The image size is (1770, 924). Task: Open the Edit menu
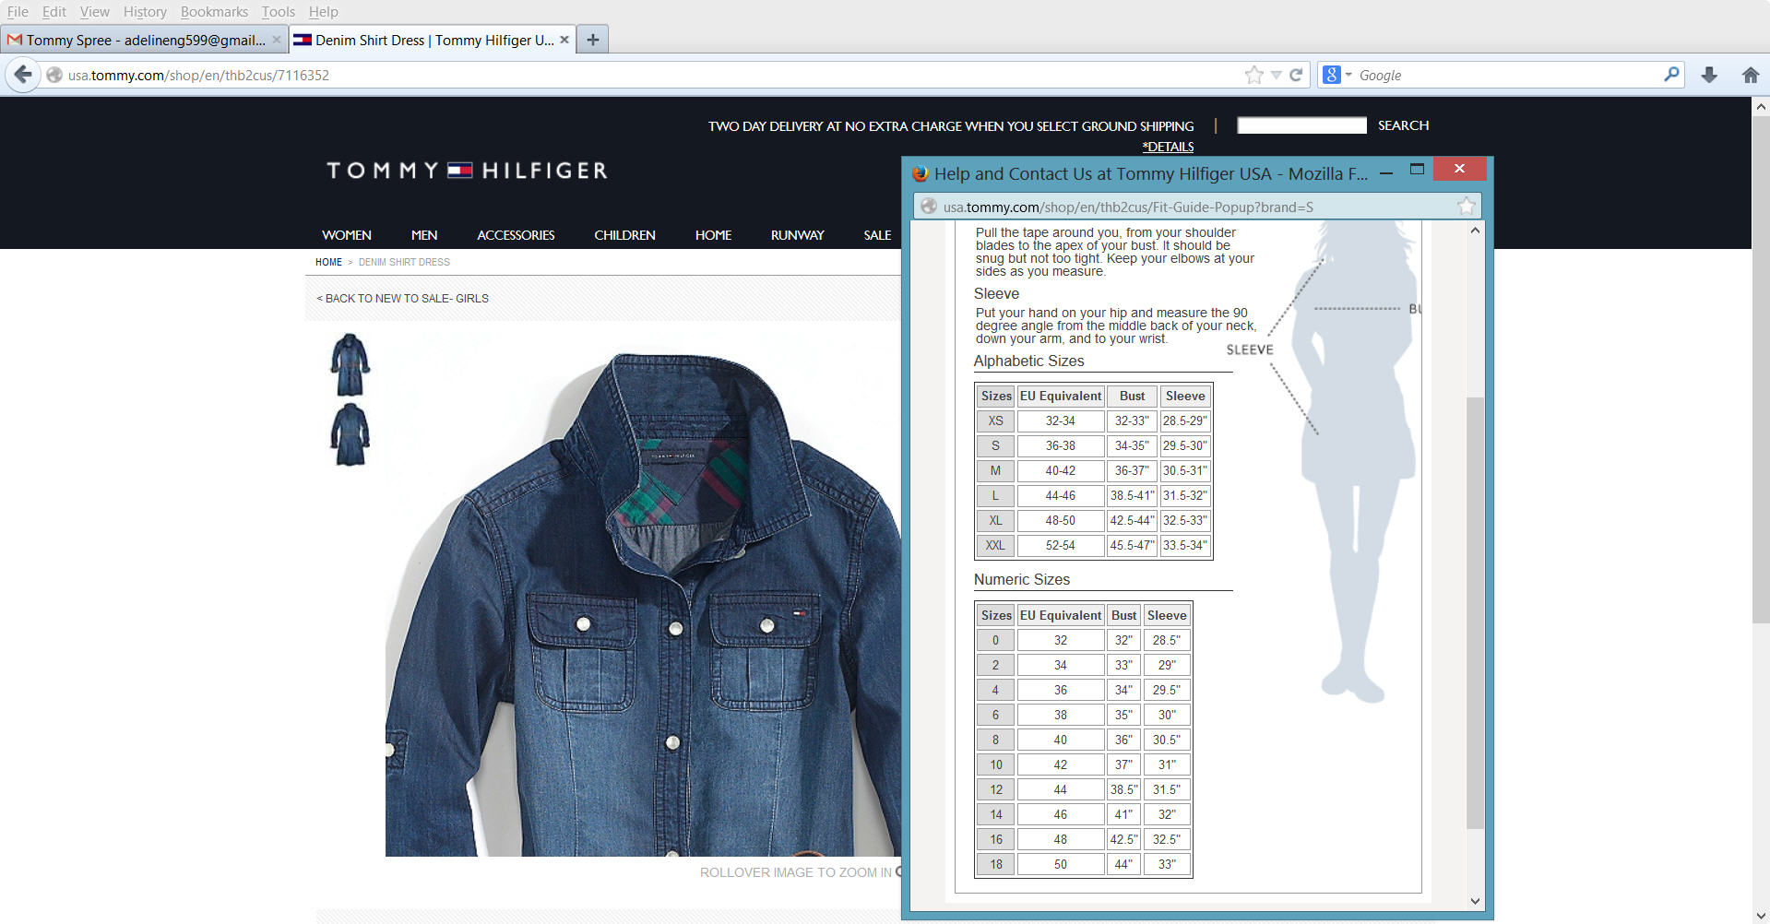(x=53, y=11)
